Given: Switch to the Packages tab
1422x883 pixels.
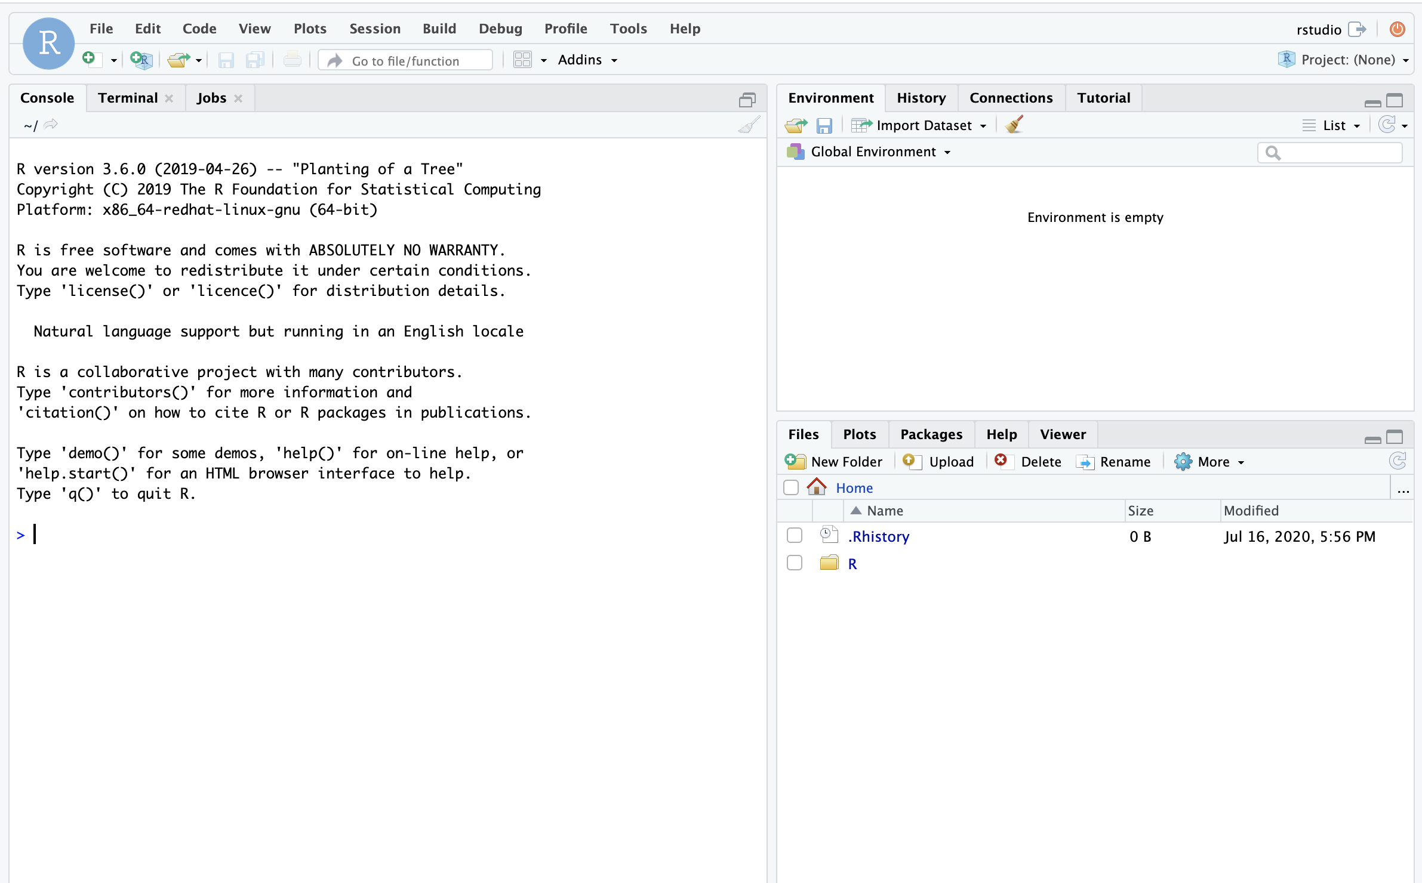Looking at the screenshot, I should point(931,434).
